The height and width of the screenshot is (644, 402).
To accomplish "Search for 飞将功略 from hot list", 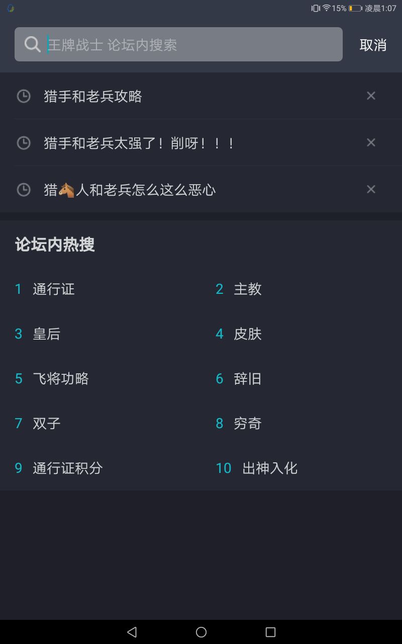I will click(60, 378).
